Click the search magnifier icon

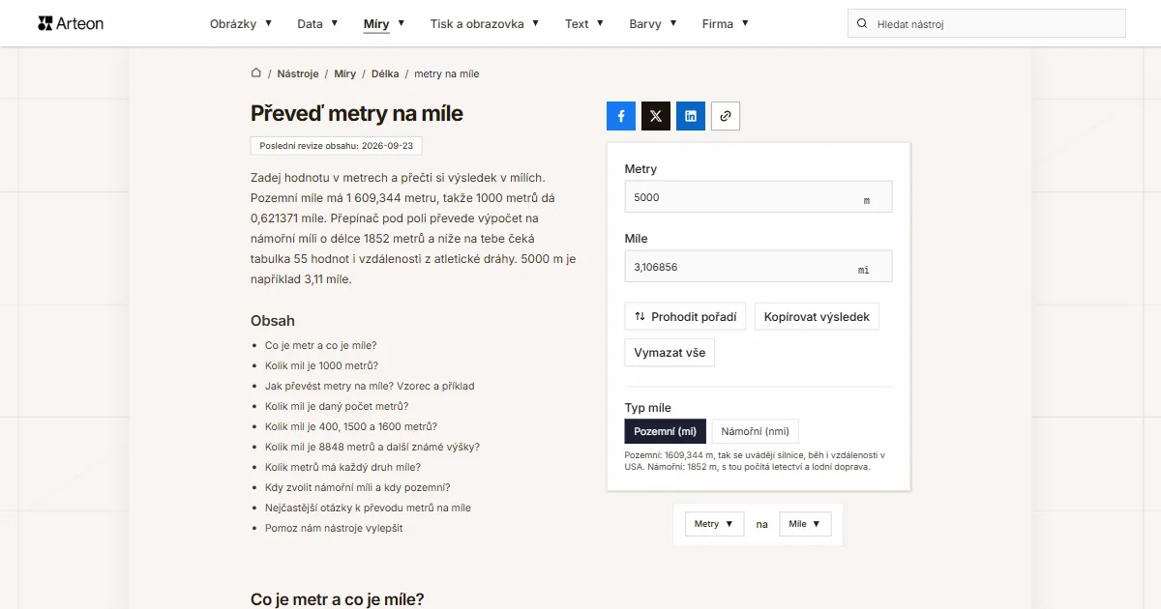(862, 23)
